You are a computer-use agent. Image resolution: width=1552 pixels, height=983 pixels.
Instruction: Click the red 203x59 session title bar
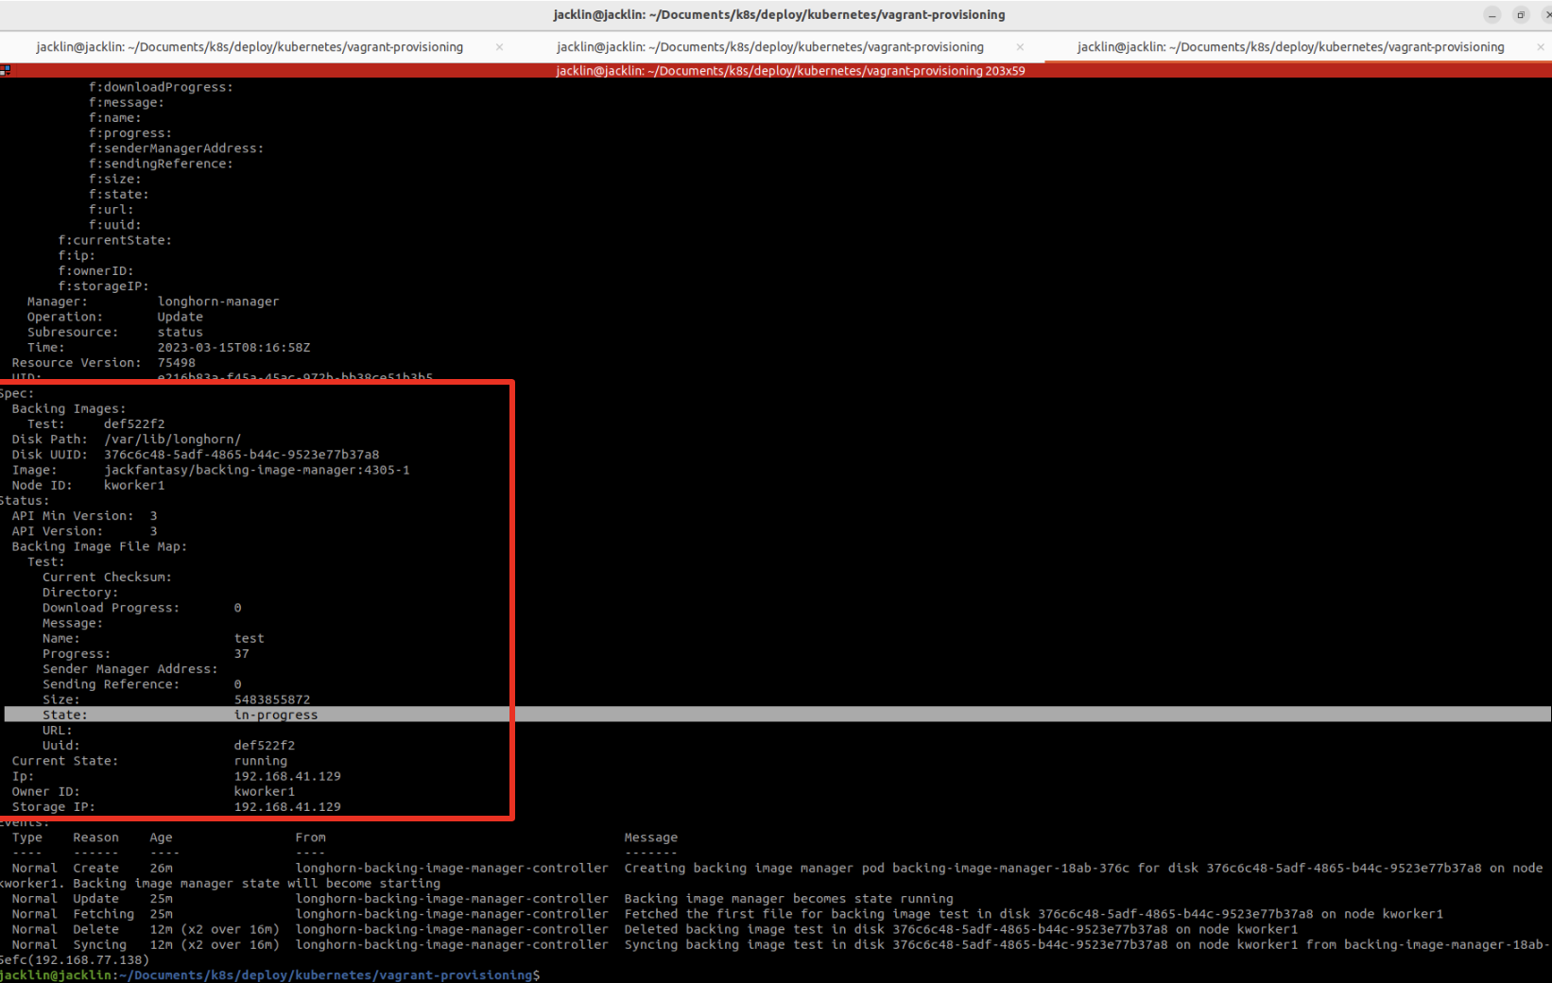point(790,70)
